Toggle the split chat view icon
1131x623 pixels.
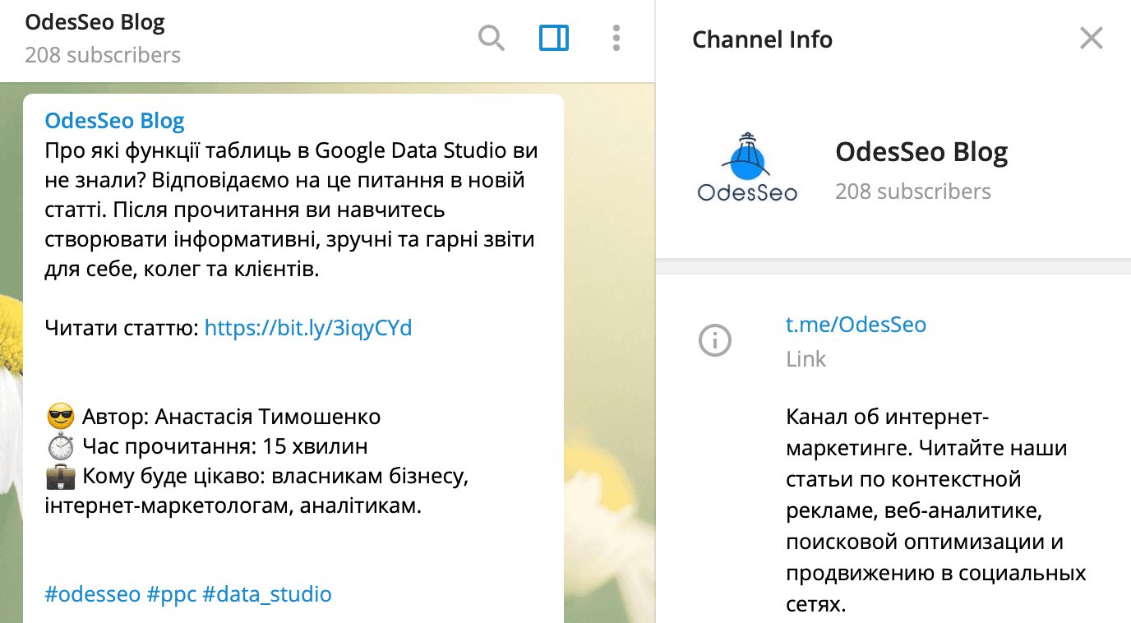[553, 38]
